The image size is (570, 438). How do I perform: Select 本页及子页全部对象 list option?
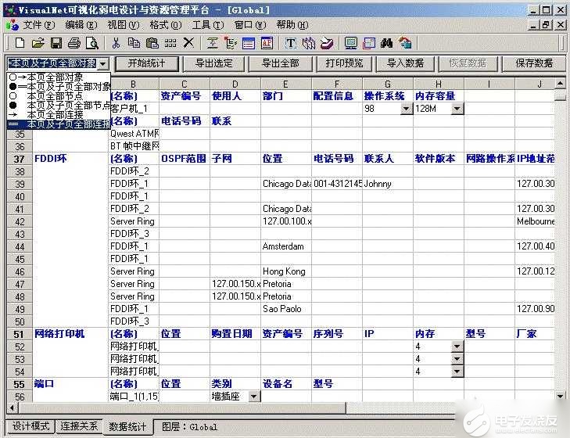pyautogui.click(x=59, y=87)
